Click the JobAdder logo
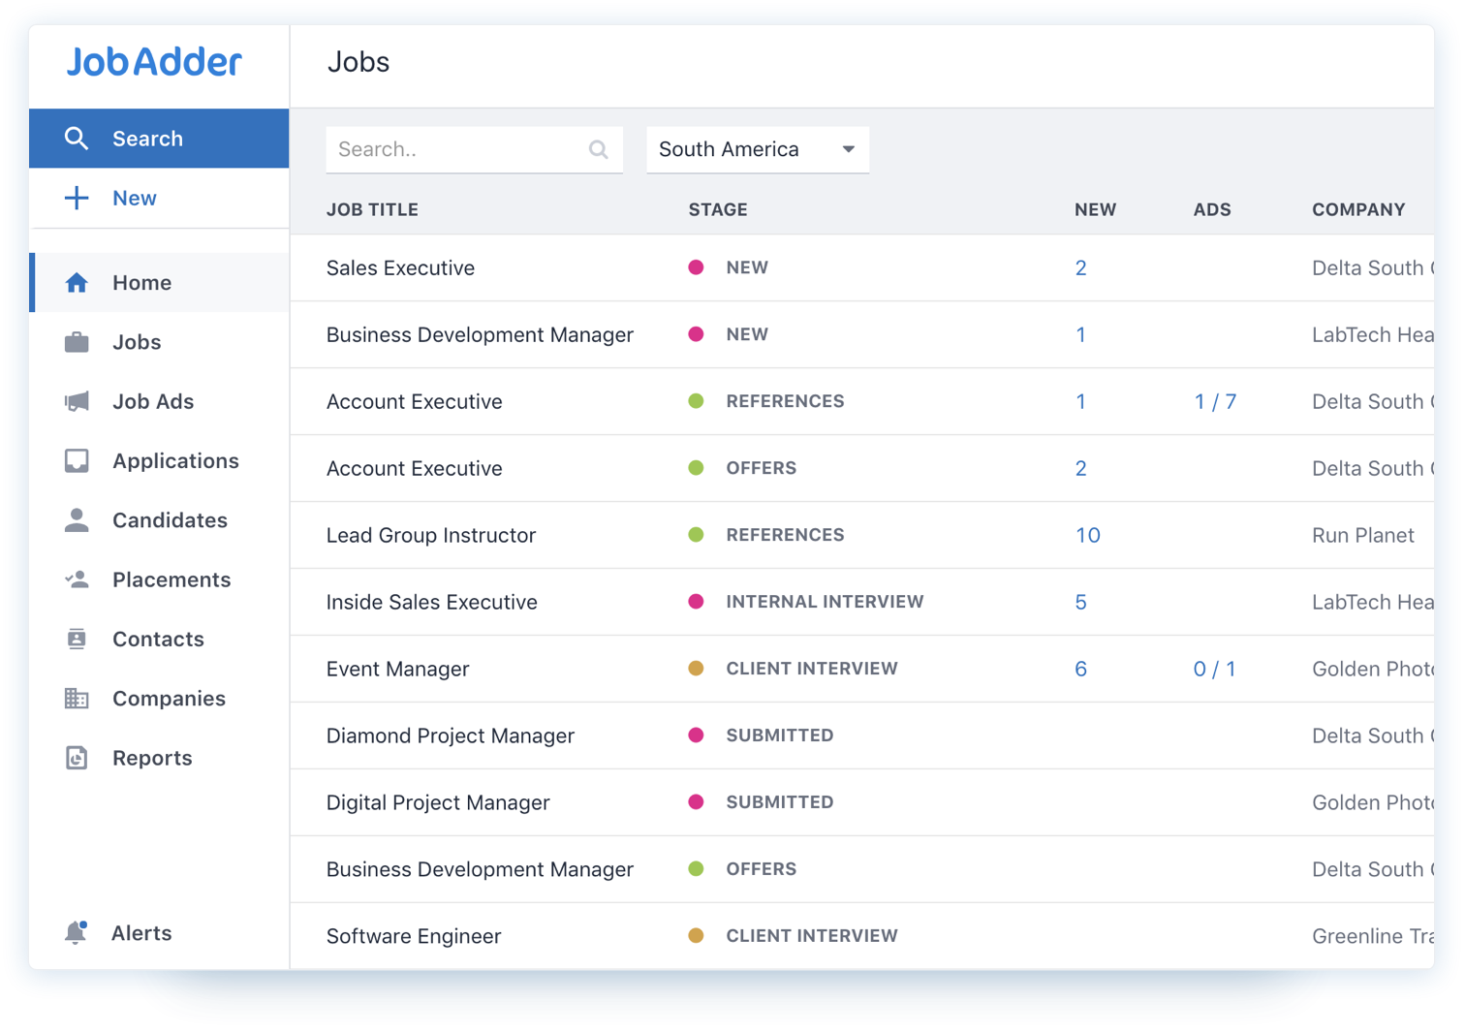Viewport: 1465px width, 1033px height. coord(155,61)
